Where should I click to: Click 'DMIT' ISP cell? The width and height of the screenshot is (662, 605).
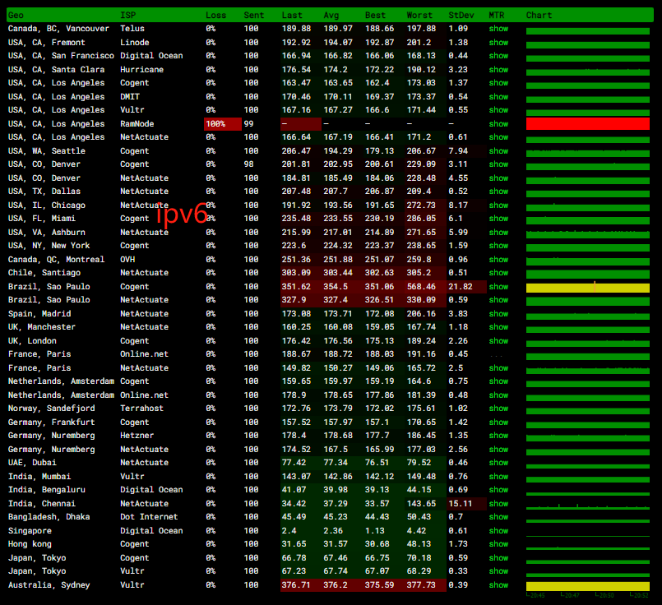tap(130, 97)
